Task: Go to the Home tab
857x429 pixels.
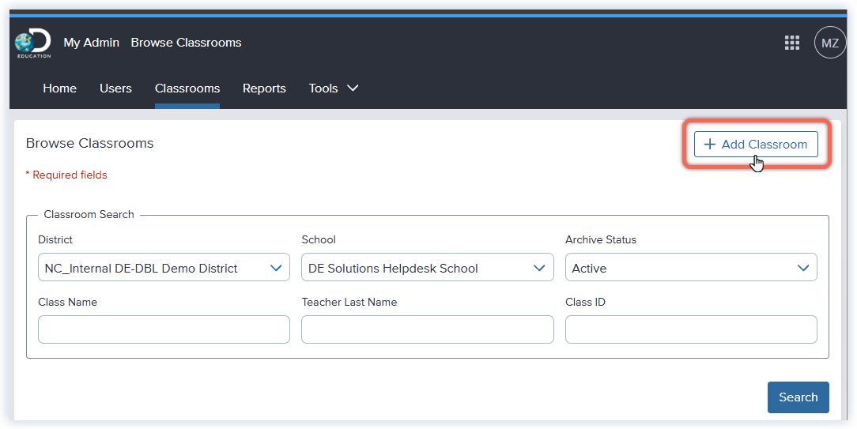Action: 59,88
